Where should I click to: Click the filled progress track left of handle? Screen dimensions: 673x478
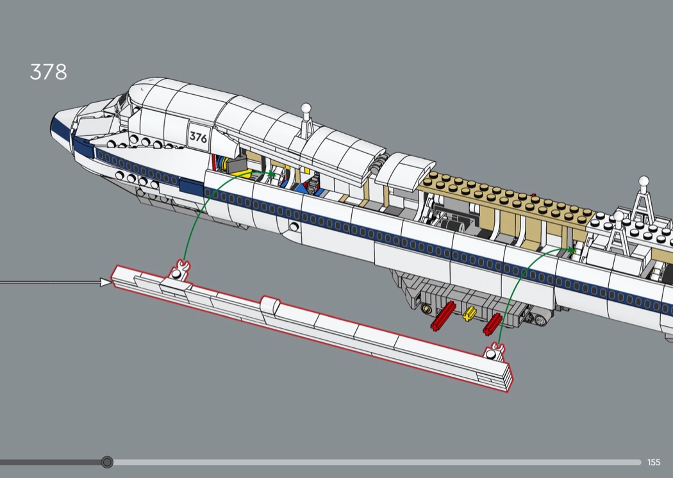pos(50,462)
